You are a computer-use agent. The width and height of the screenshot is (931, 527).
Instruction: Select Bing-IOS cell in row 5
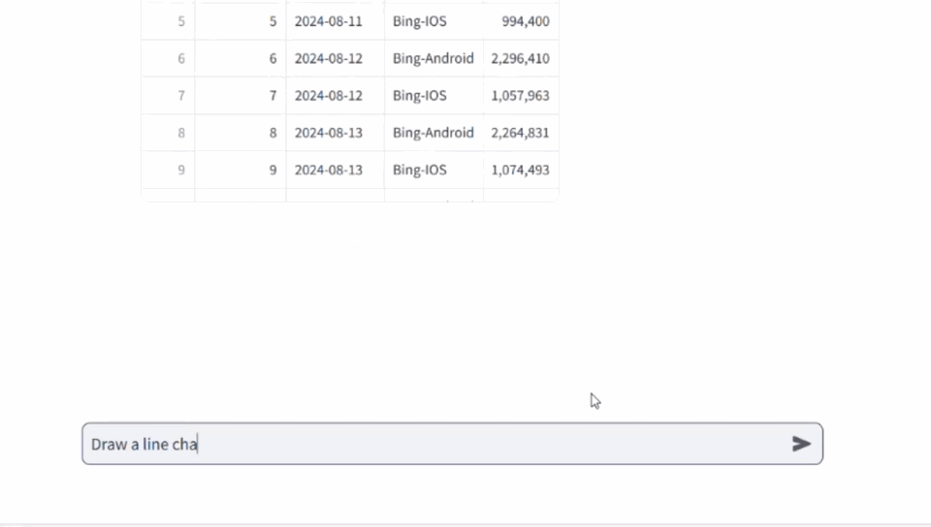point(433,21)
